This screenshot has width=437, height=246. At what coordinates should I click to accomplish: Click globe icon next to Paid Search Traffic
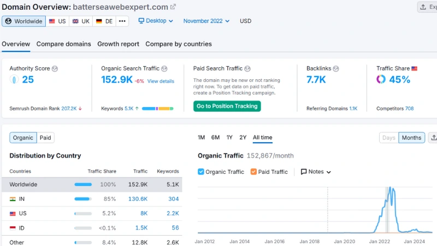(x=247, y=69)
